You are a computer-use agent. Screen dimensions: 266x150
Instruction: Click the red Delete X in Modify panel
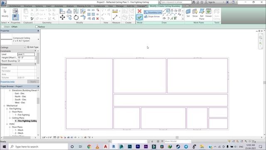98,18
